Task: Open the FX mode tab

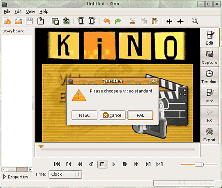Action: pyautogui.click(x=209, y=115)
